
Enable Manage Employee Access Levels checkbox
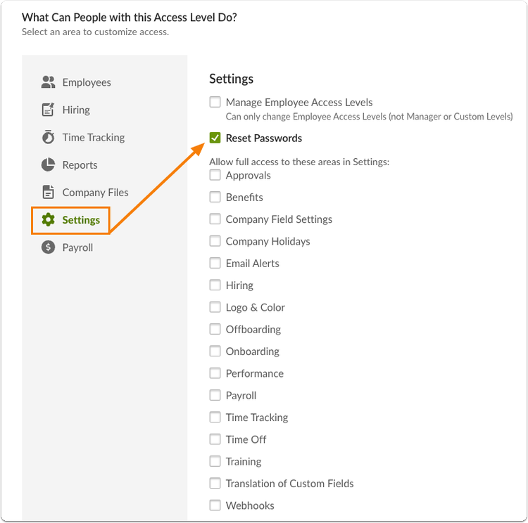215,102
